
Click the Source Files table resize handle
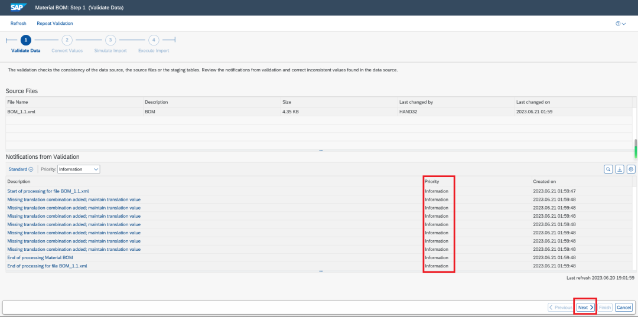coord(321,151)
